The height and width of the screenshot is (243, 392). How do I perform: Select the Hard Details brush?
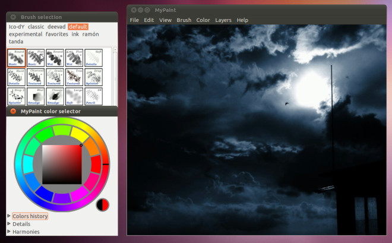(x=17, y=77)
